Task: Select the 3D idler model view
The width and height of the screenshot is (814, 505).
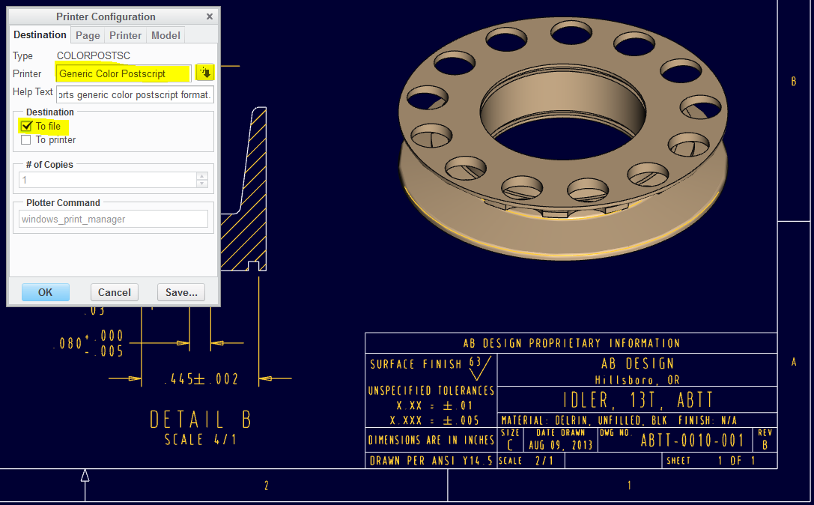Action: click(x=562, y=138)
